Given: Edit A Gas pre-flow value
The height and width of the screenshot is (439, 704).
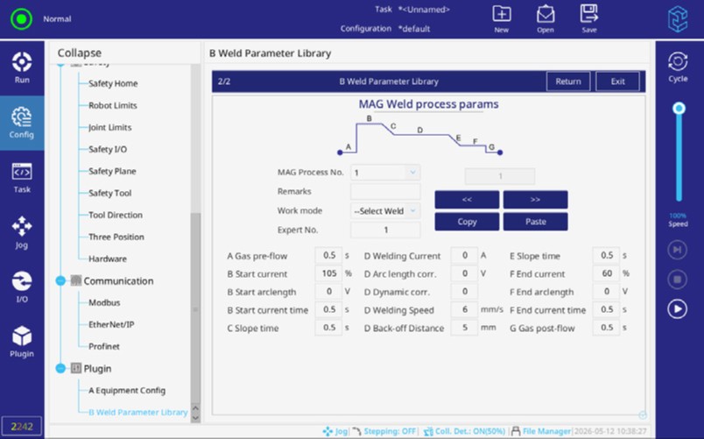Looking at the screenshot, I should point(328,255).
